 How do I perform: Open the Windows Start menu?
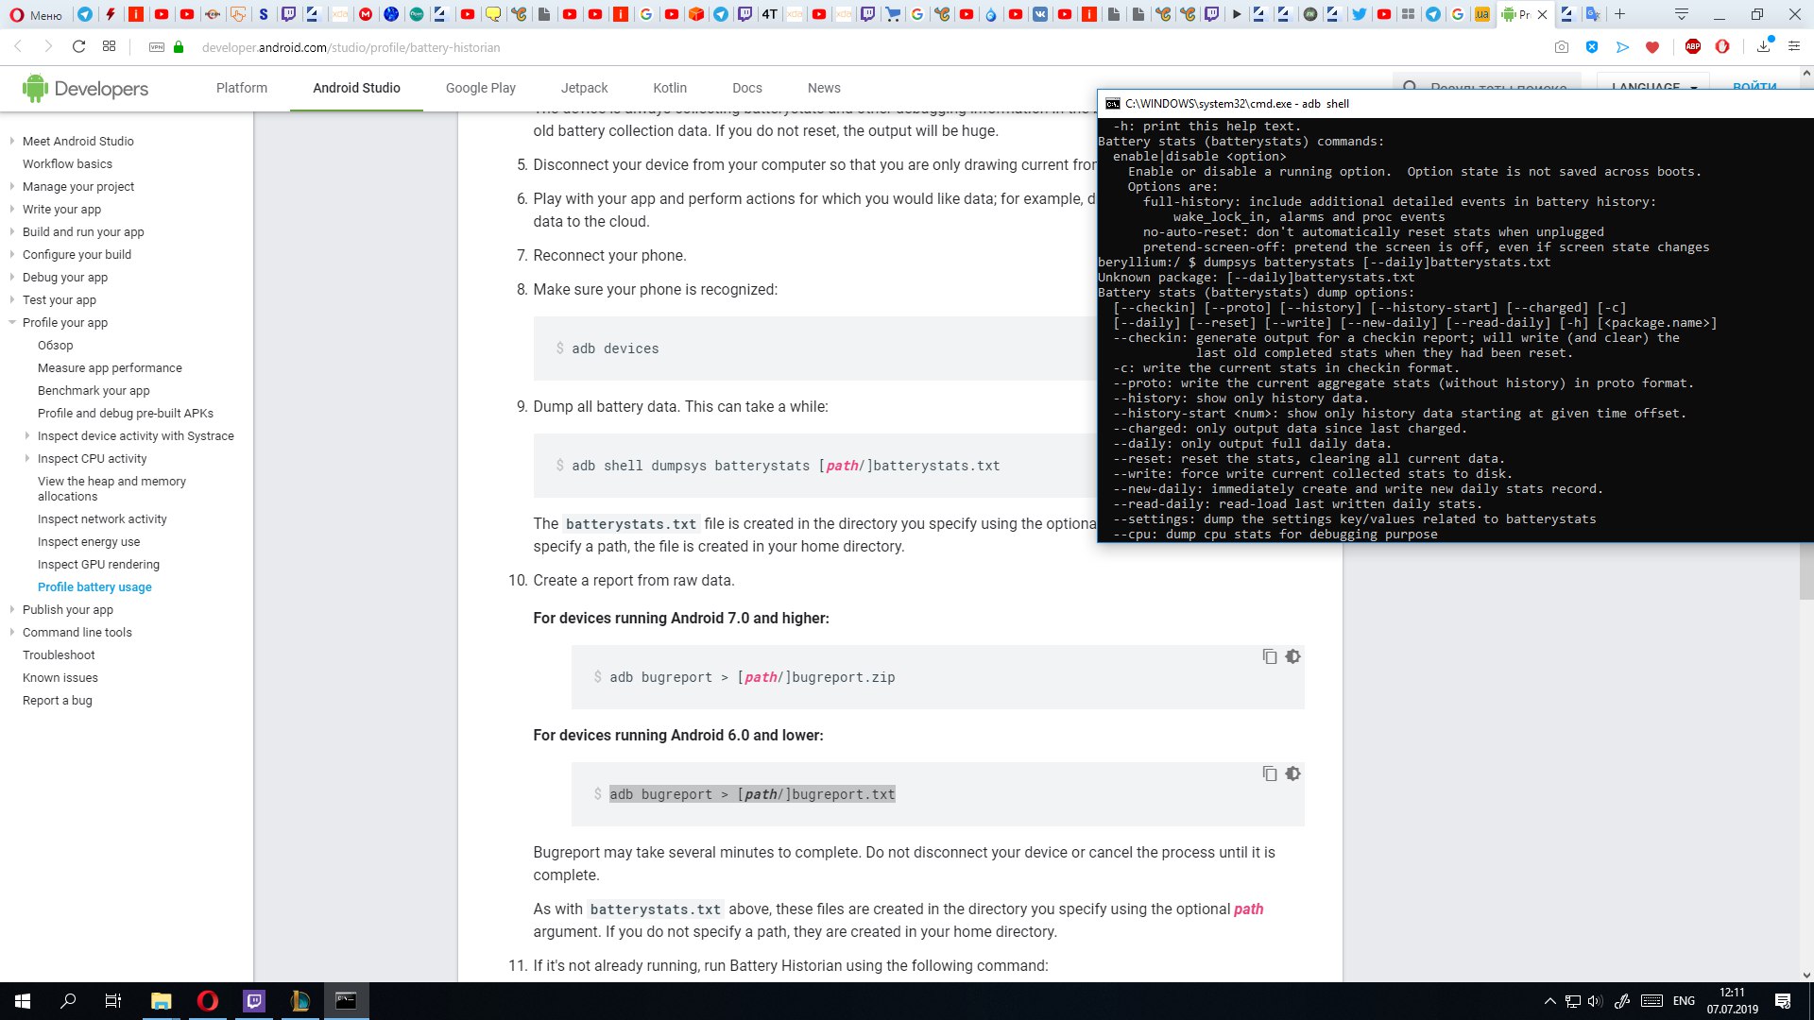pos(23,1001)
